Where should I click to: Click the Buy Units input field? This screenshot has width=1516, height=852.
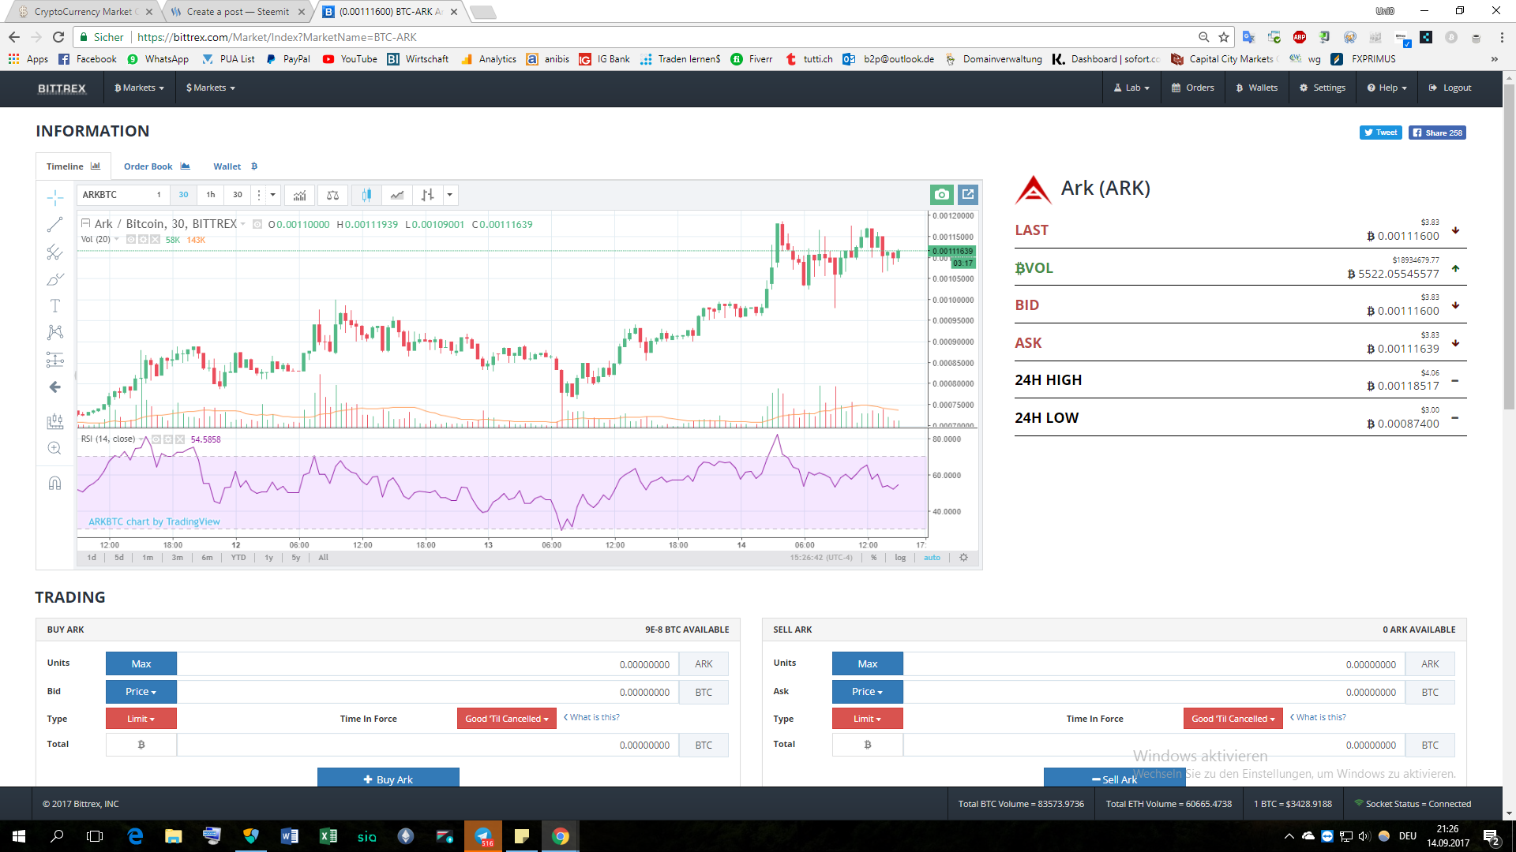426,664
